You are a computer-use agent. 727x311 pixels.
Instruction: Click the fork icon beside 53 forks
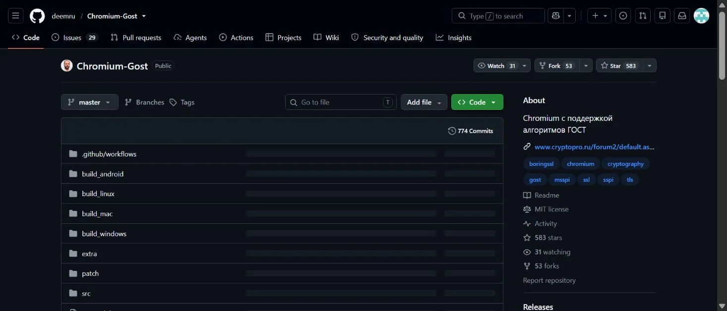527,266
